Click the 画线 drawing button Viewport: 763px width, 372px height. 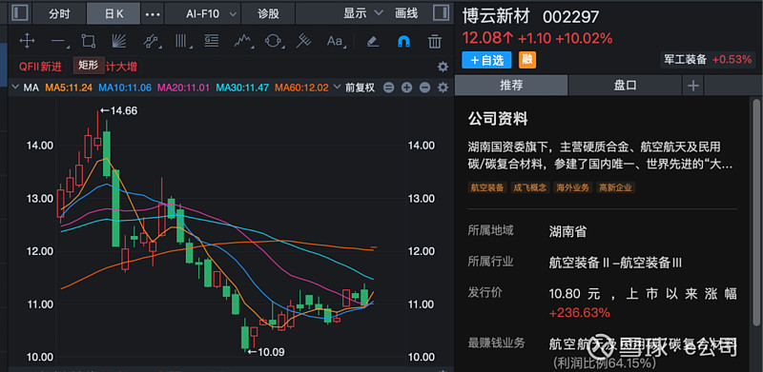coord(406,13)
